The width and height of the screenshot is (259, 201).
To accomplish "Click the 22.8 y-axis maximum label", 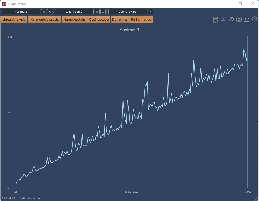I will tap(9, 37).
